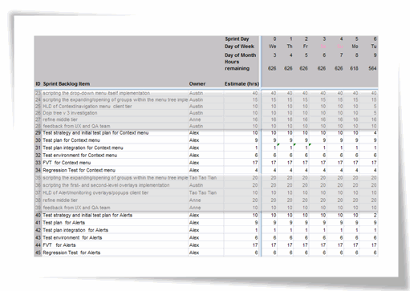
Task: Select 'Regression Test for Context menu' item
Action: tap(79, 170)
